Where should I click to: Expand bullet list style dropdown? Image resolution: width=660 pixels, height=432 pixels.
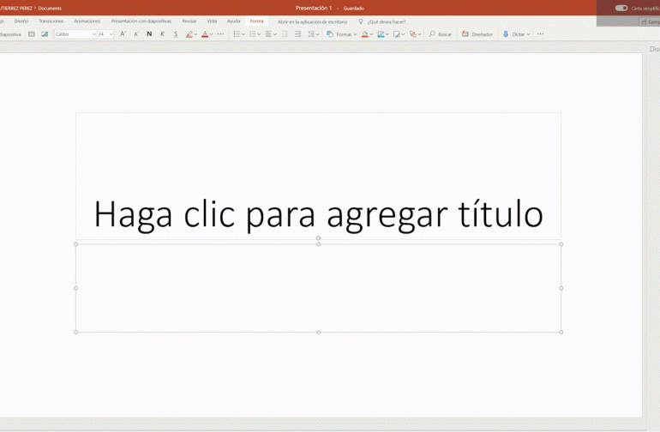point(243,34)
